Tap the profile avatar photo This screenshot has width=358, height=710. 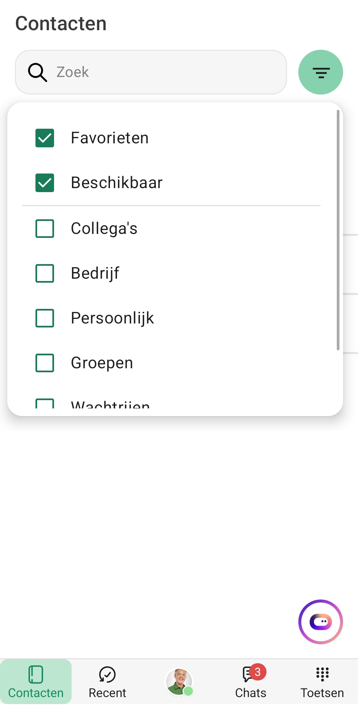pos(179,681)
